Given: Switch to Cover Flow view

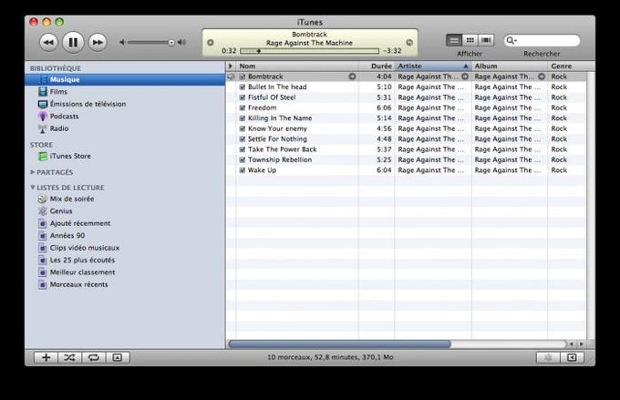Looking at the screenshot, I should (486, 40).
